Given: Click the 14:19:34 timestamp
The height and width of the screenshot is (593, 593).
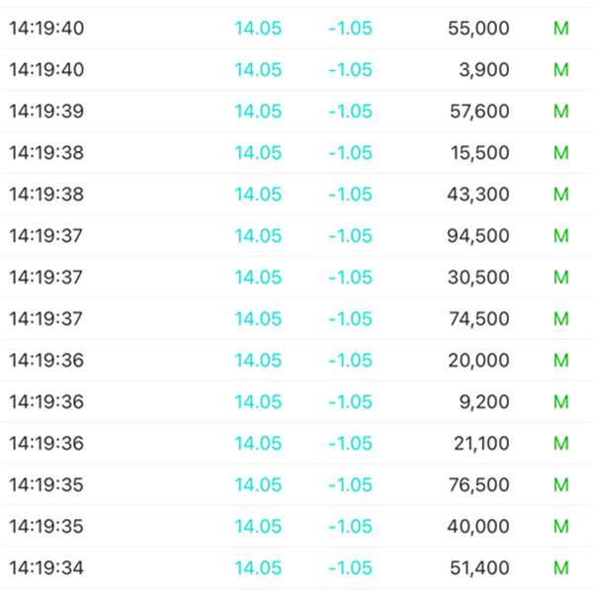Looking at the screenshot, I should pos(46,568).
